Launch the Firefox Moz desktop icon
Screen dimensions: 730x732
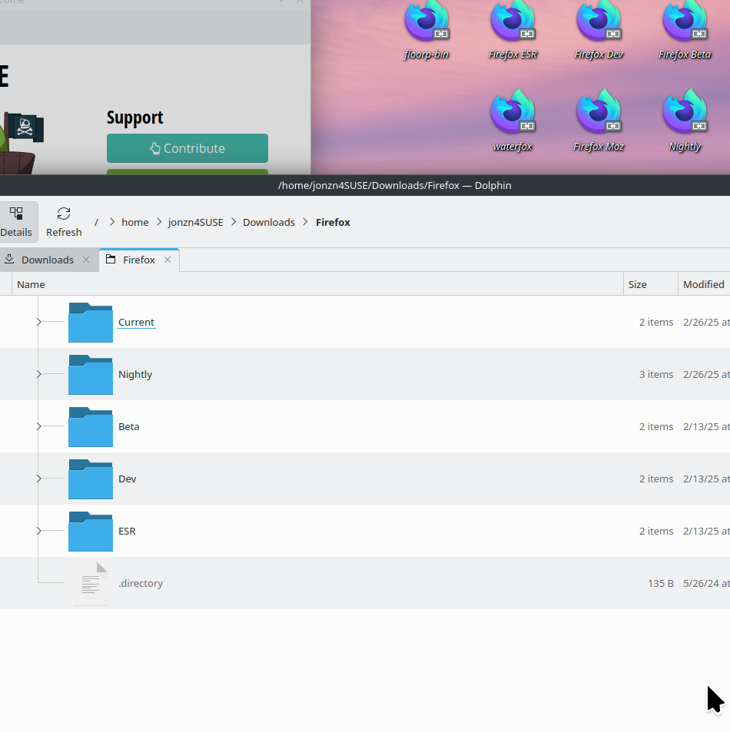[x=599, y=115]
